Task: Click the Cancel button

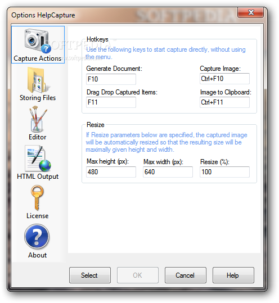Action: click(186, 275)
